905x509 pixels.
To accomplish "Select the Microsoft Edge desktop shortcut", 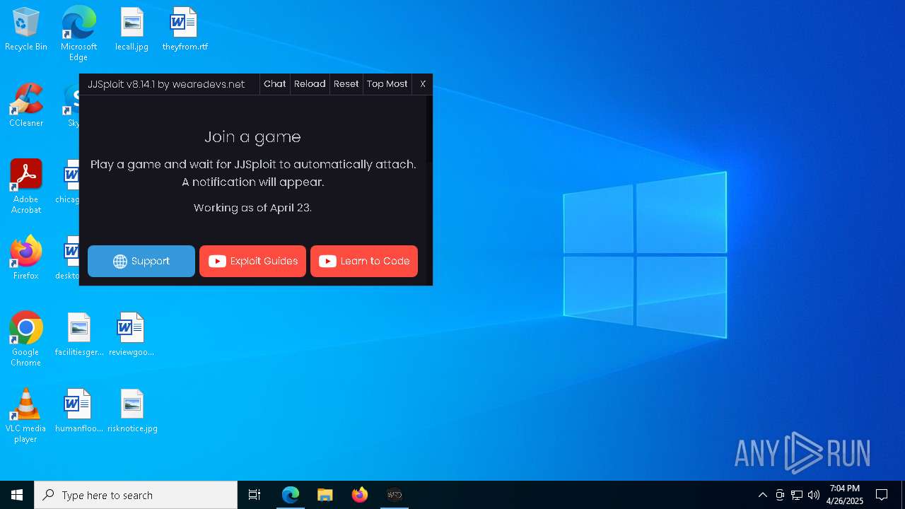I will 78,33.
